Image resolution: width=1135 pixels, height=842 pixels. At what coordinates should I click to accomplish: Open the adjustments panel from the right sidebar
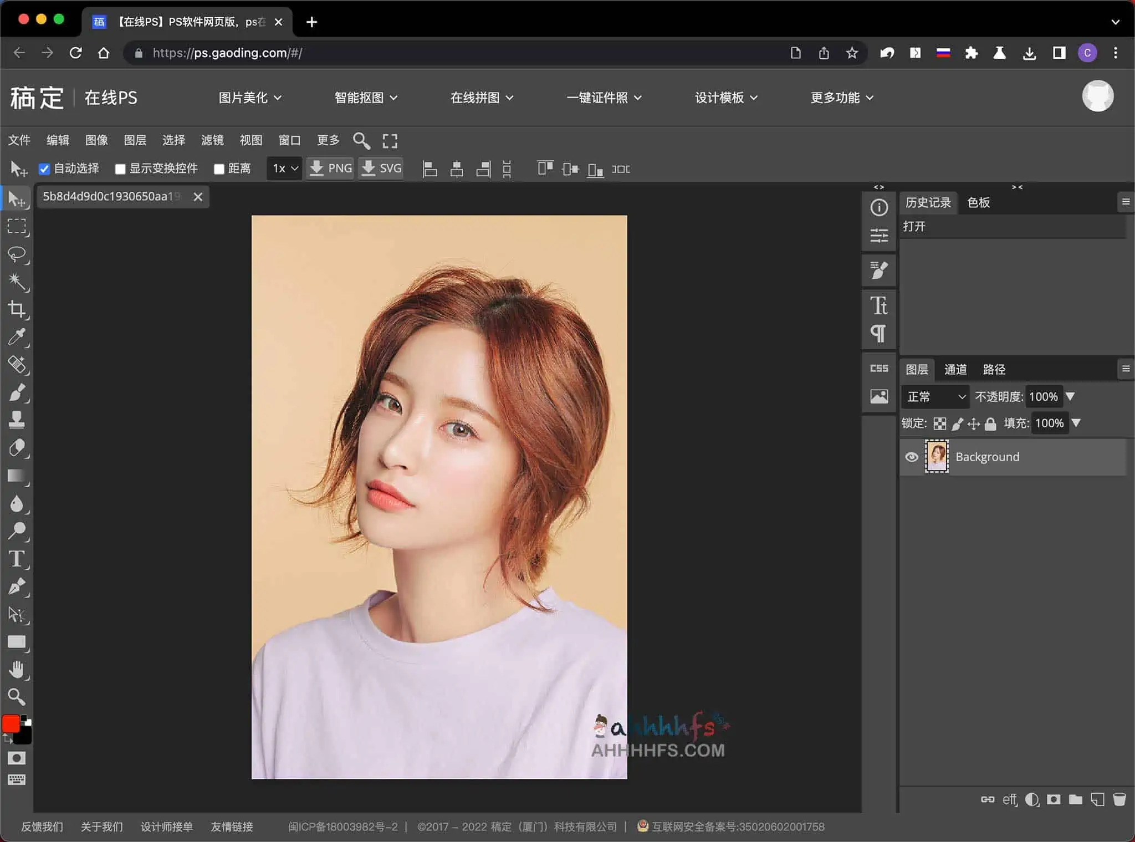[x=879, y=236]
